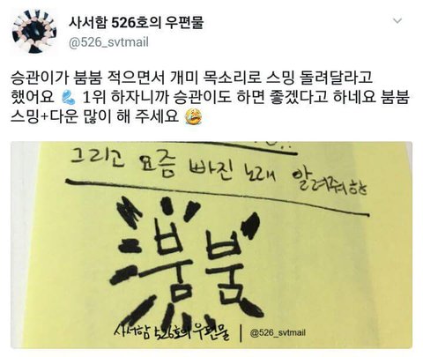Select the tweet's first line about 승관이가 붐붐
423x357 pixels.
191,78
